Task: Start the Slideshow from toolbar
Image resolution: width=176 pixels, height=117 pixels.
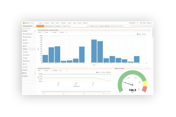Action: (101, 26)
